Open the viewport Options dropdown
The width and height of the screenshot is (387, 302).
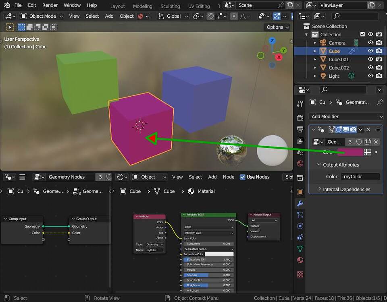[277, 27]
